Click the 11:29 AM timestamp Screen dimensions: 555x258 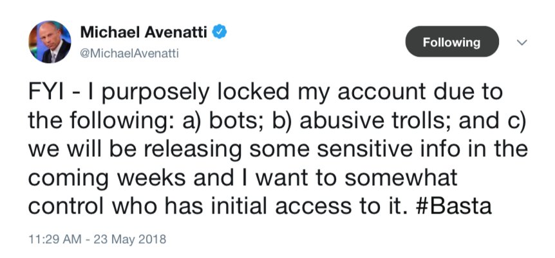click(54, 239)
